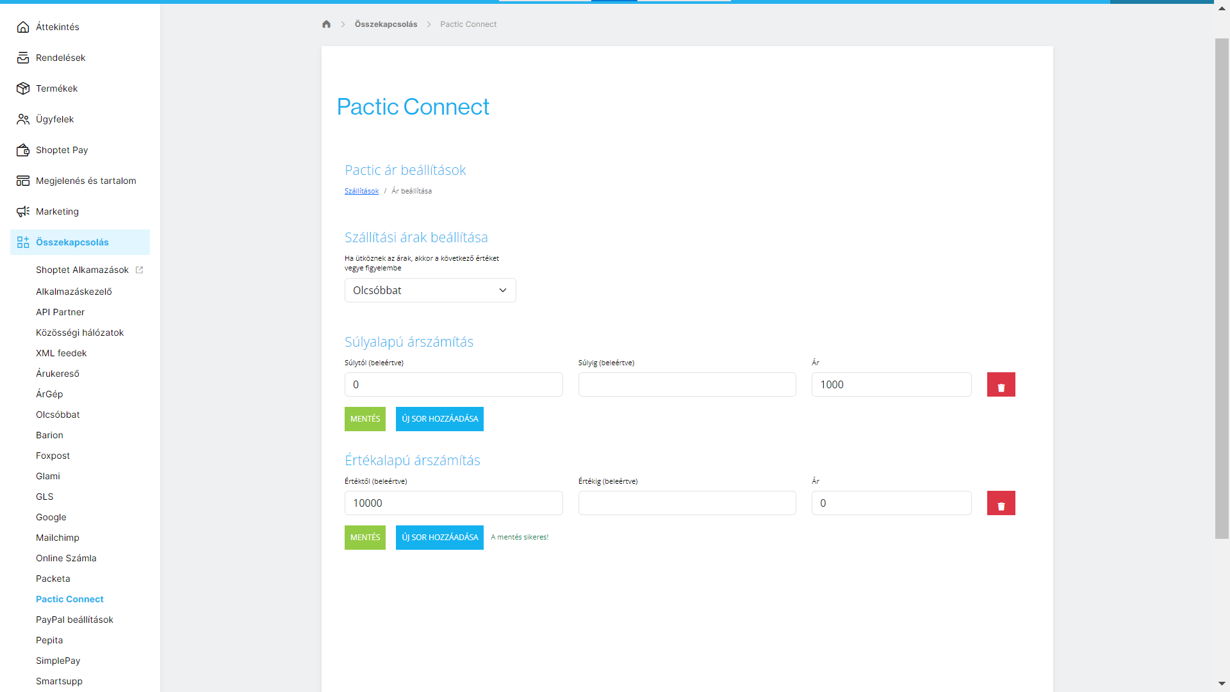Click the Rendelések inbox icon
The image size is (1230, 692).
tap(23, 58)
